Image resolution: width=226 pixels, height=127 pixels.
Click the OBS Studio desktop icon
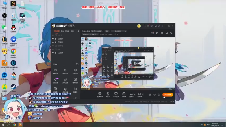coord(5,17)
